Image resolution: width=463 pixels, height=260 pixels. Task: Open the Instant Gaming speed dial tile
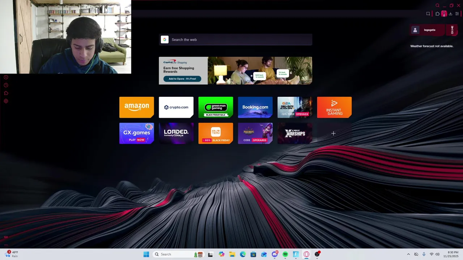pyautogui.click(x=334, y=107)
